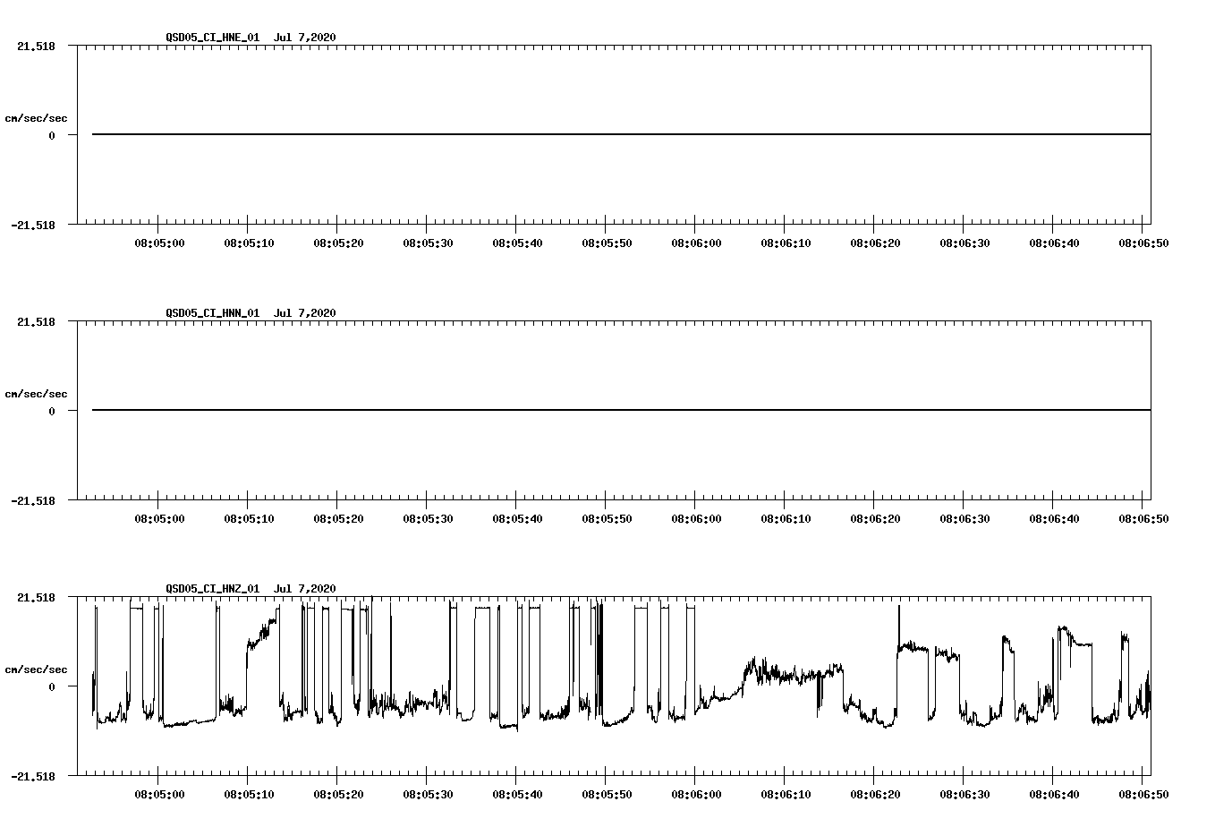Click the 21.518 maximum label of HNZ plot

click(36, 597)
